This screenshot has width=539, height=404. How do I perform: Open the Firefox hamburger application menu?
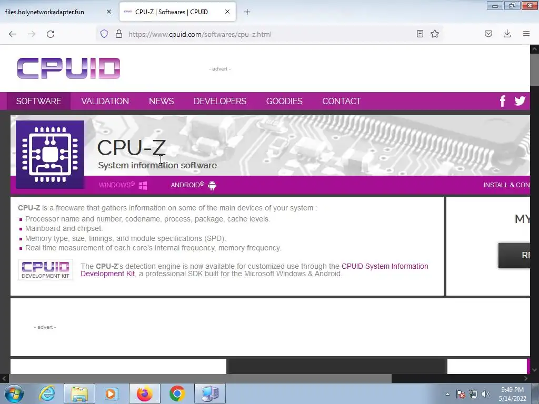coord(526,34)
